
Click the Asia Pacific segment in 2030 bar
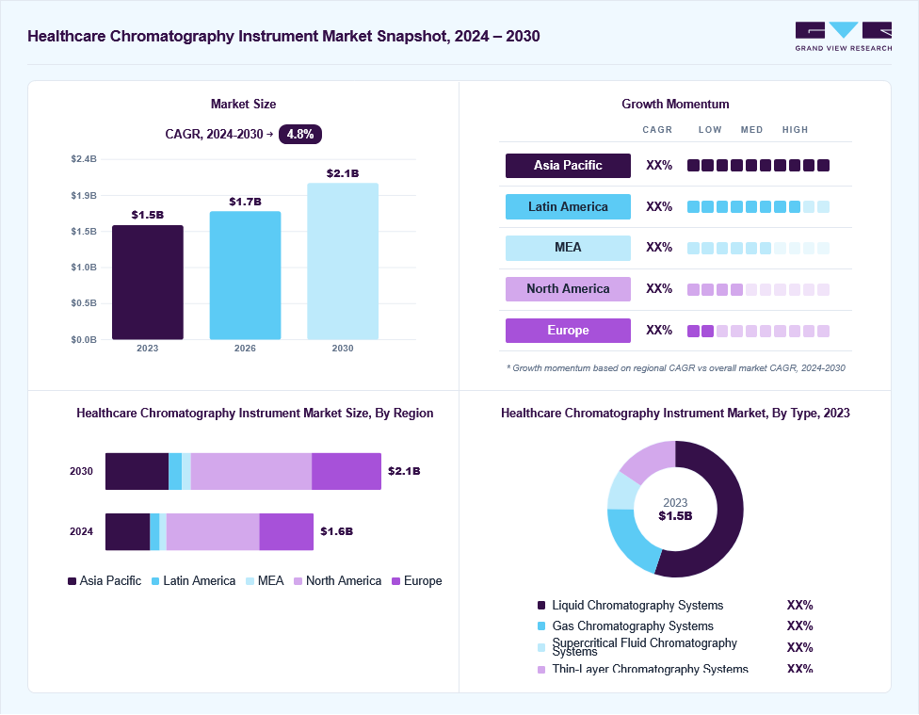tap(137, 472)
